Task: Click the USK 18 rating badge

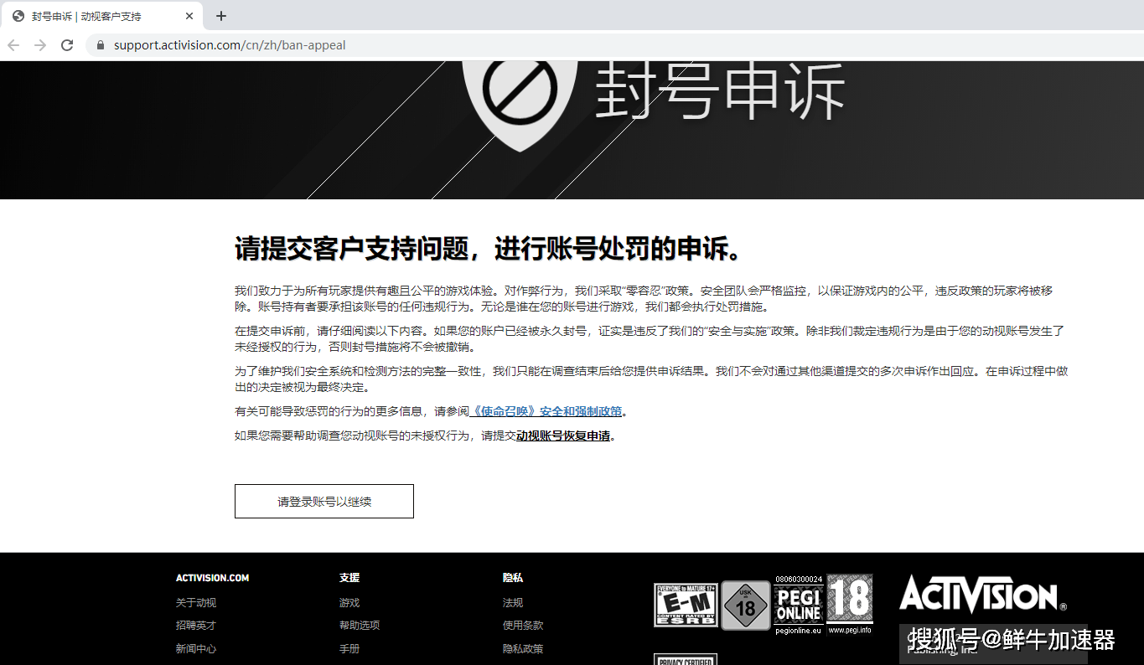Action: click(x=746, y=606)
